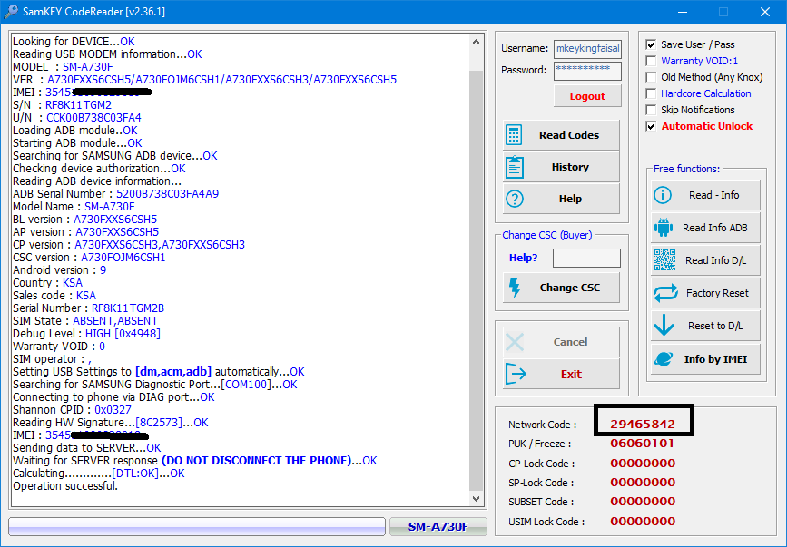The width and height of the screenshot is (787, 547).
Task: Click the USIM Lock Code value
Action: click(x=643, y=521)
